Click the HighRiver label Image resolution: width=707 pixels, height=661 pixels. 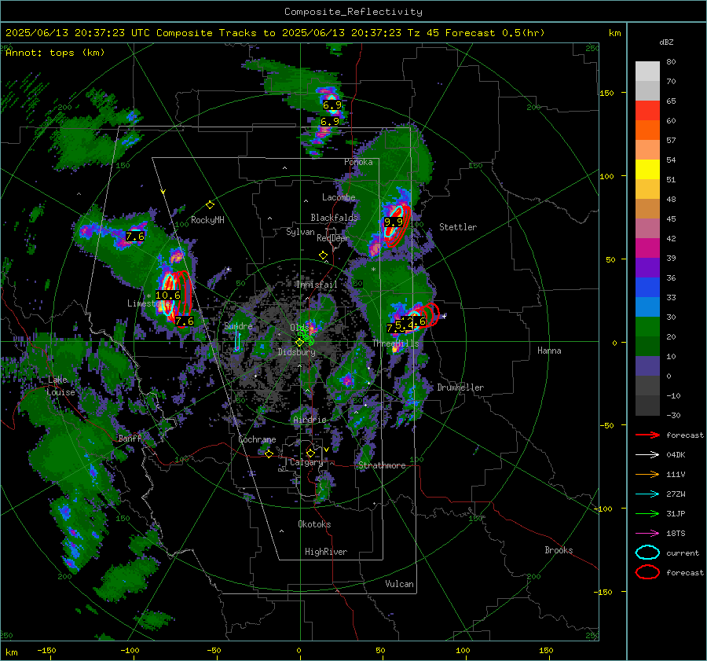(x=325, y=552)
